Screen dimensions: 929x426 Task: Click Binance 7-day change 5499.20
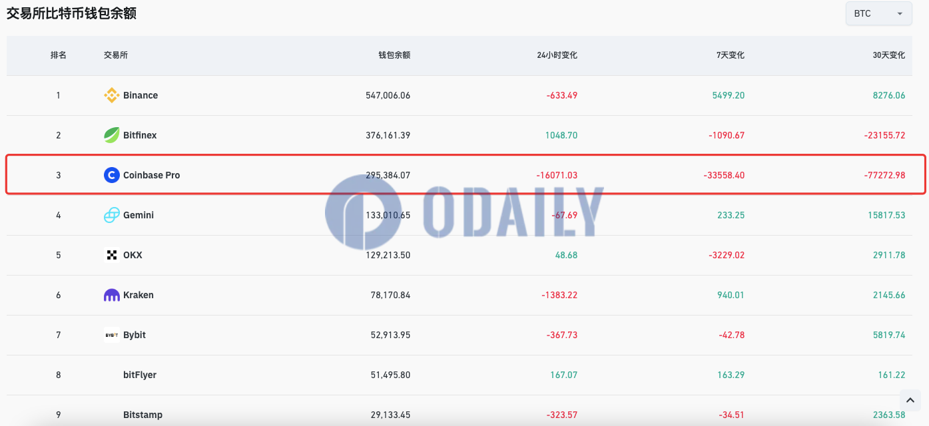click(729, 95)
